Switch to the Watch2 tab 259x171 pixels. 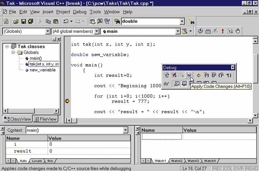click(x=176, y=161)
